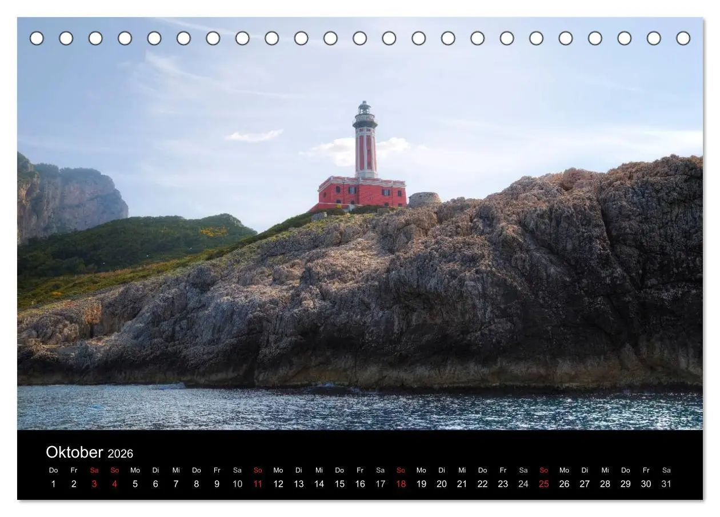
Task: Select red Saturday date 3
Action: point(94,484)
